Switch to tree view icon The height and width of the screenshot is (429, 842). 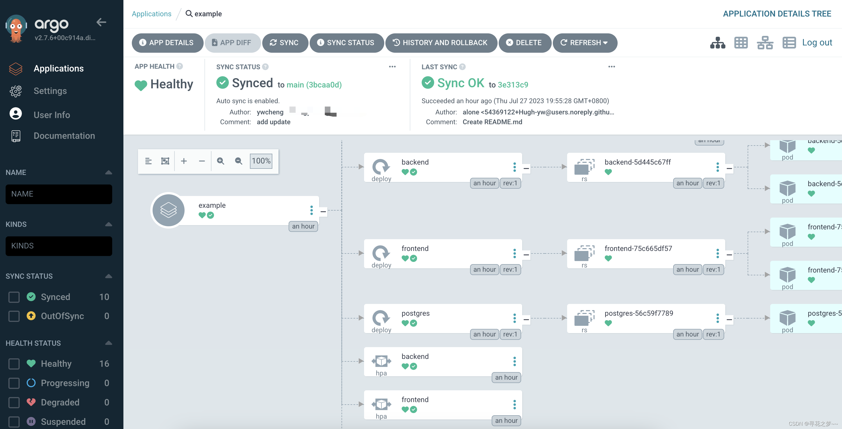coord(717,43)
